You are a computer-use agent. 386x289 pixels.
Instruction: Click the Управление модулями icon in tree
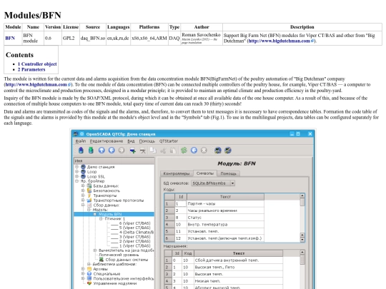pos(89,283)
